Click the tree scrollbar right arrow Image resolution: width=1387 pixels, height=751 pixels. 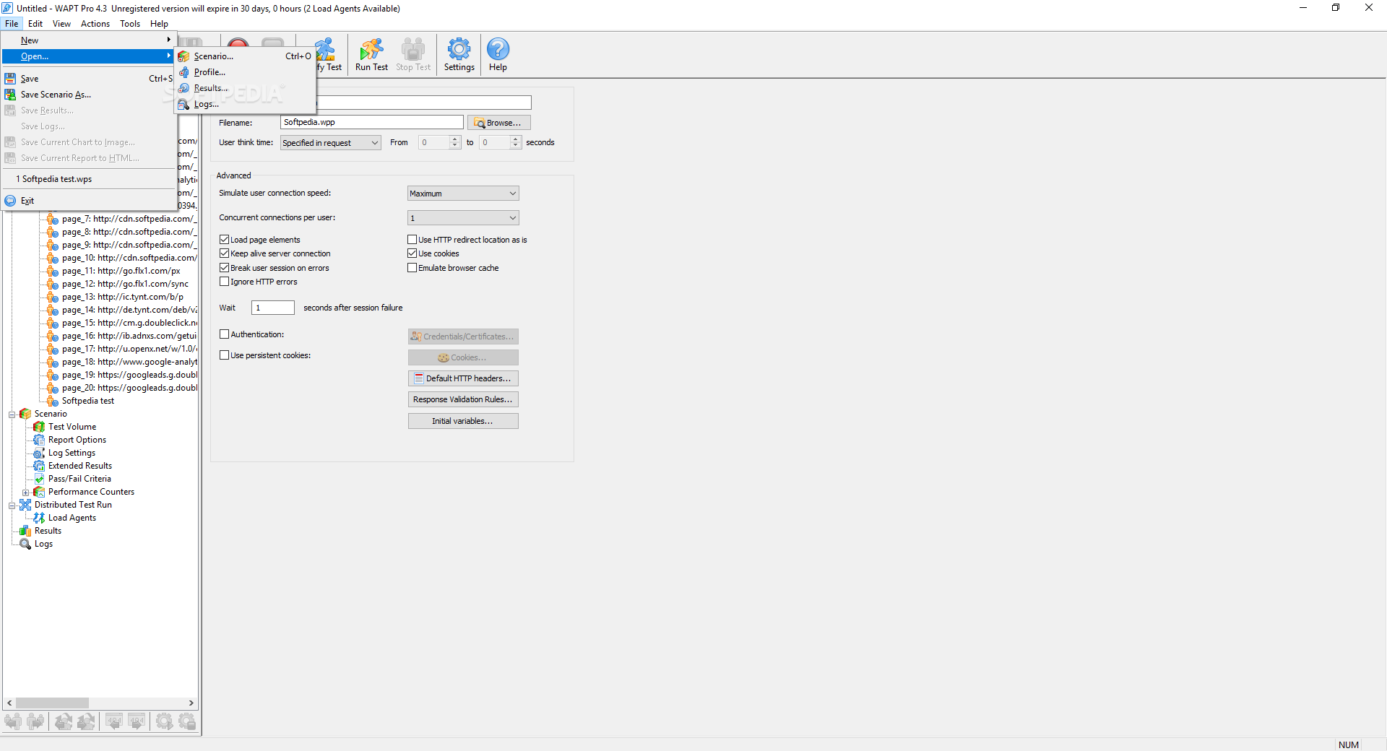coord(191,703)
